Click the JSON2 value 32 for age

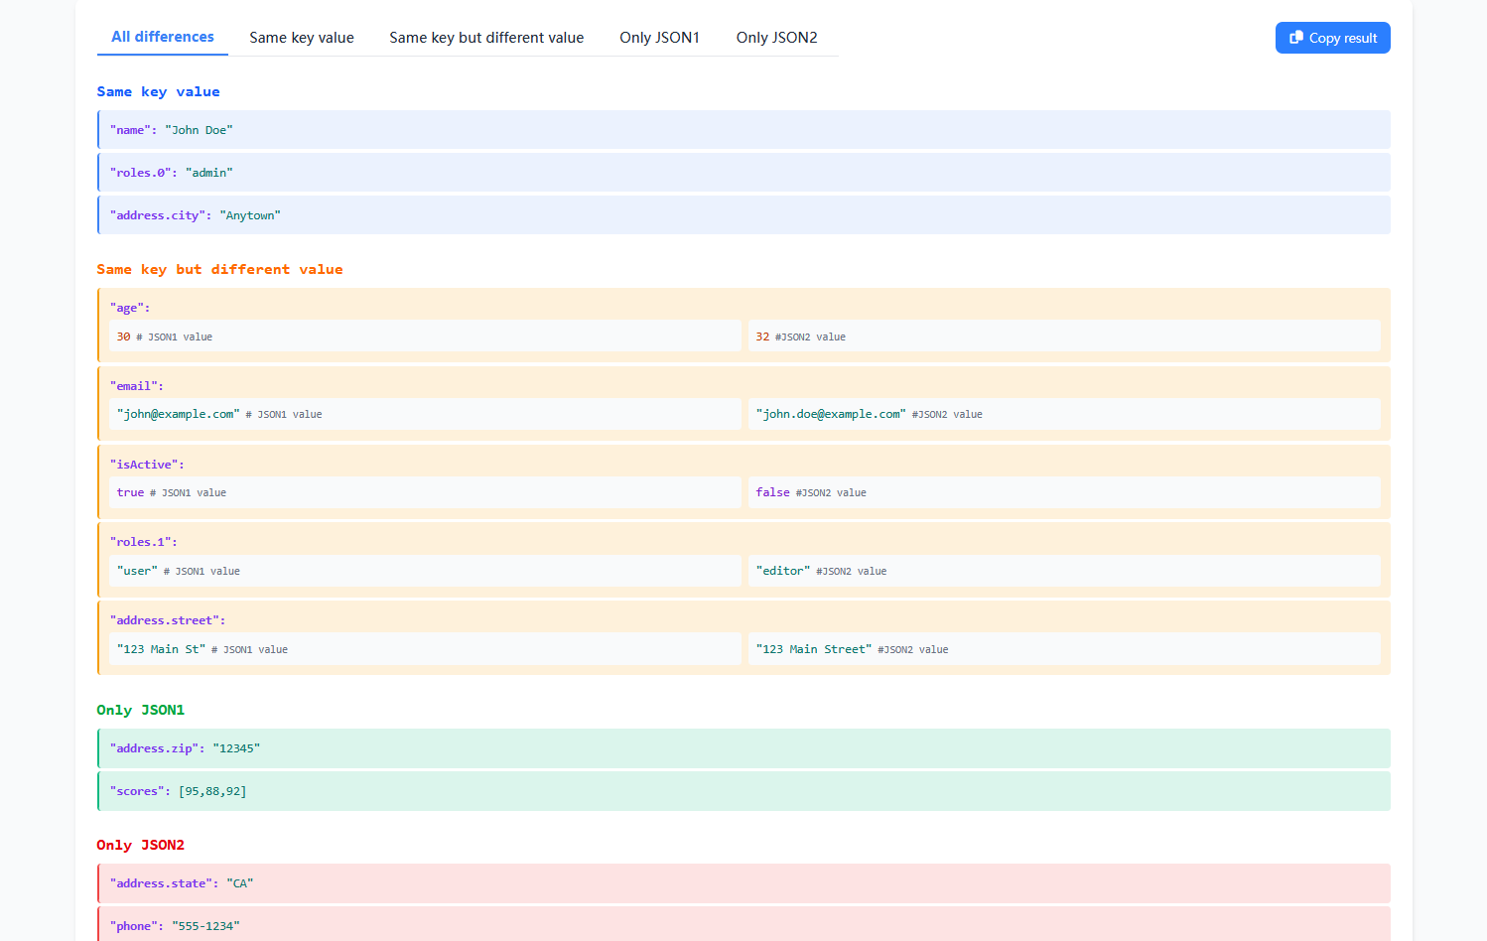pyautogui.click(x=1064, y=336)
